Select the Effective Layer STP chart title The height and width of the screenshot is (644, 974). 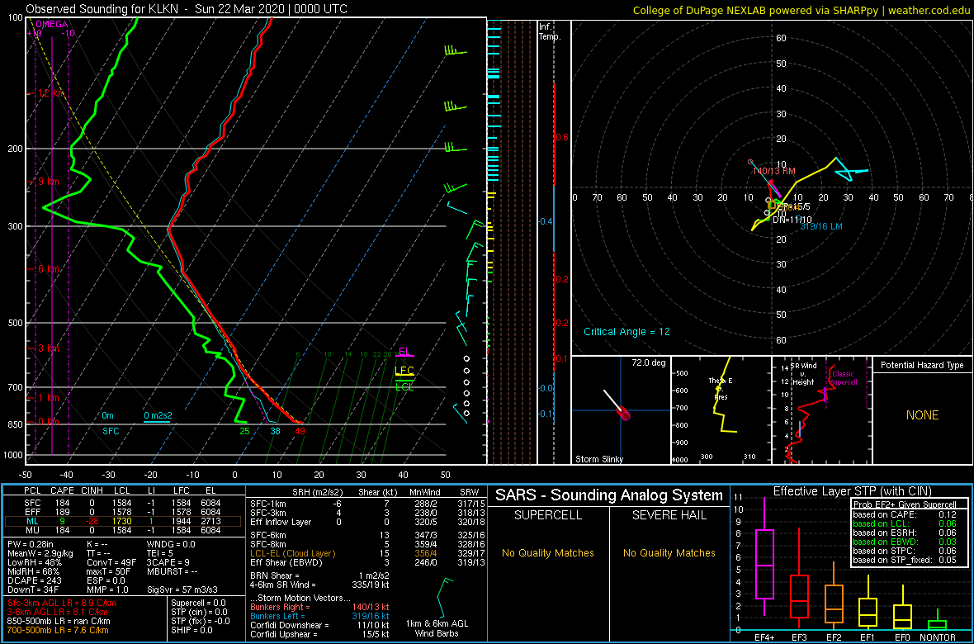pyautogui.click(x=852, y=491)
